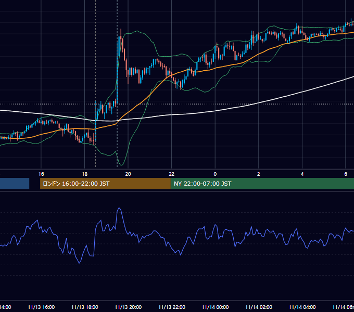The height and width of the screenshot is (312, 354).
Task: Click the highest oscillator peak near 19:30
Action: coord(119,208)
